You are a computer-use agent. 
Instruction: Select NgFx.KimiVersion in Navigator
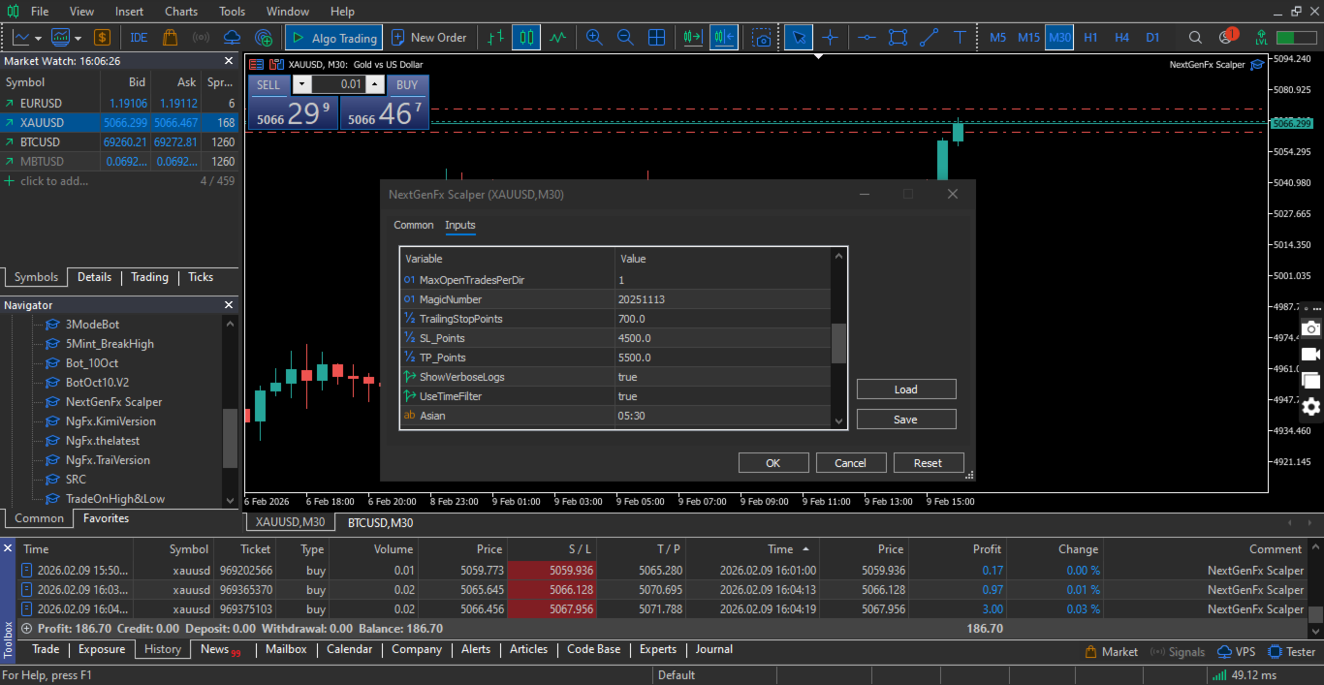tap(110, 421)
